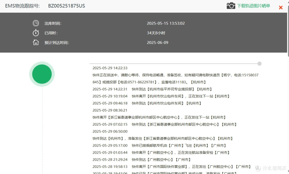The width and height of the screenshot is (289, 174).
Task: Click the estimated arrival date 2025-06-09
Action: pos(157,43)
